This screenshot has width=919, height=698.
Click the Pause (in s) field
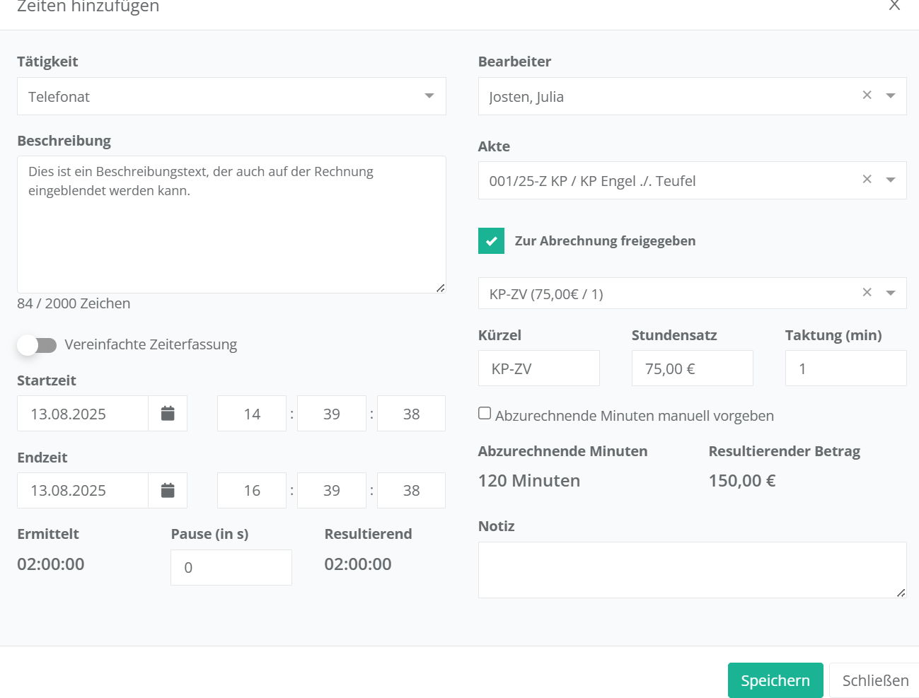coord(231,568)
